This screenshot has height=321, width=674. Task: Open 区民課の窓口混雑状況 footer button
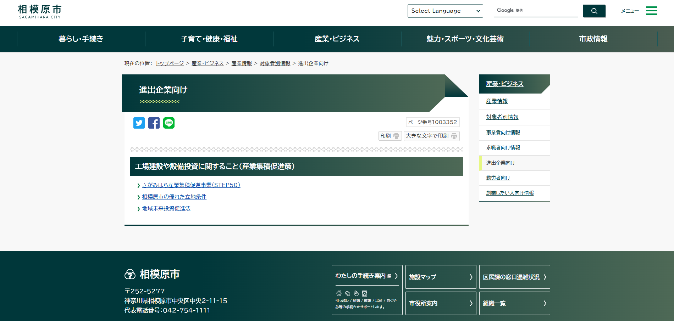point(514,277)
